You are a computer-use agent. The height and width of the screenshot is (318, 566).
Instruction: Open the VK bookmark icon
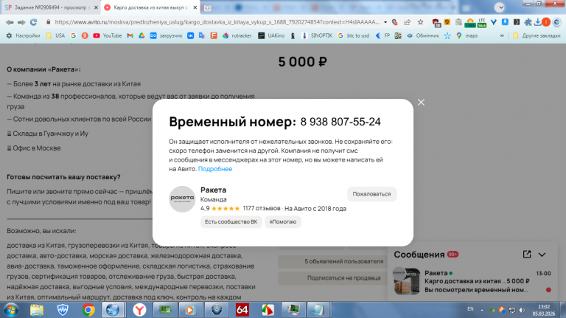pos(190,35)
